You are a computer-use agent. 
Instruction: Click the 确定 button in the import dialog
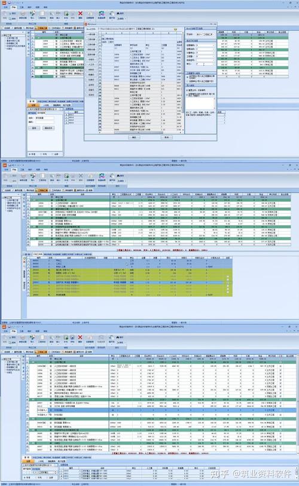(134, 137)
